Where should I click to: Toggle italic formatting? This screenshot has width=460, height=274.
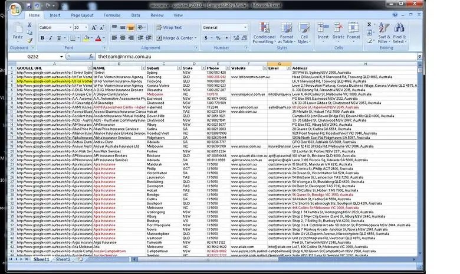[x=51, y=38]
